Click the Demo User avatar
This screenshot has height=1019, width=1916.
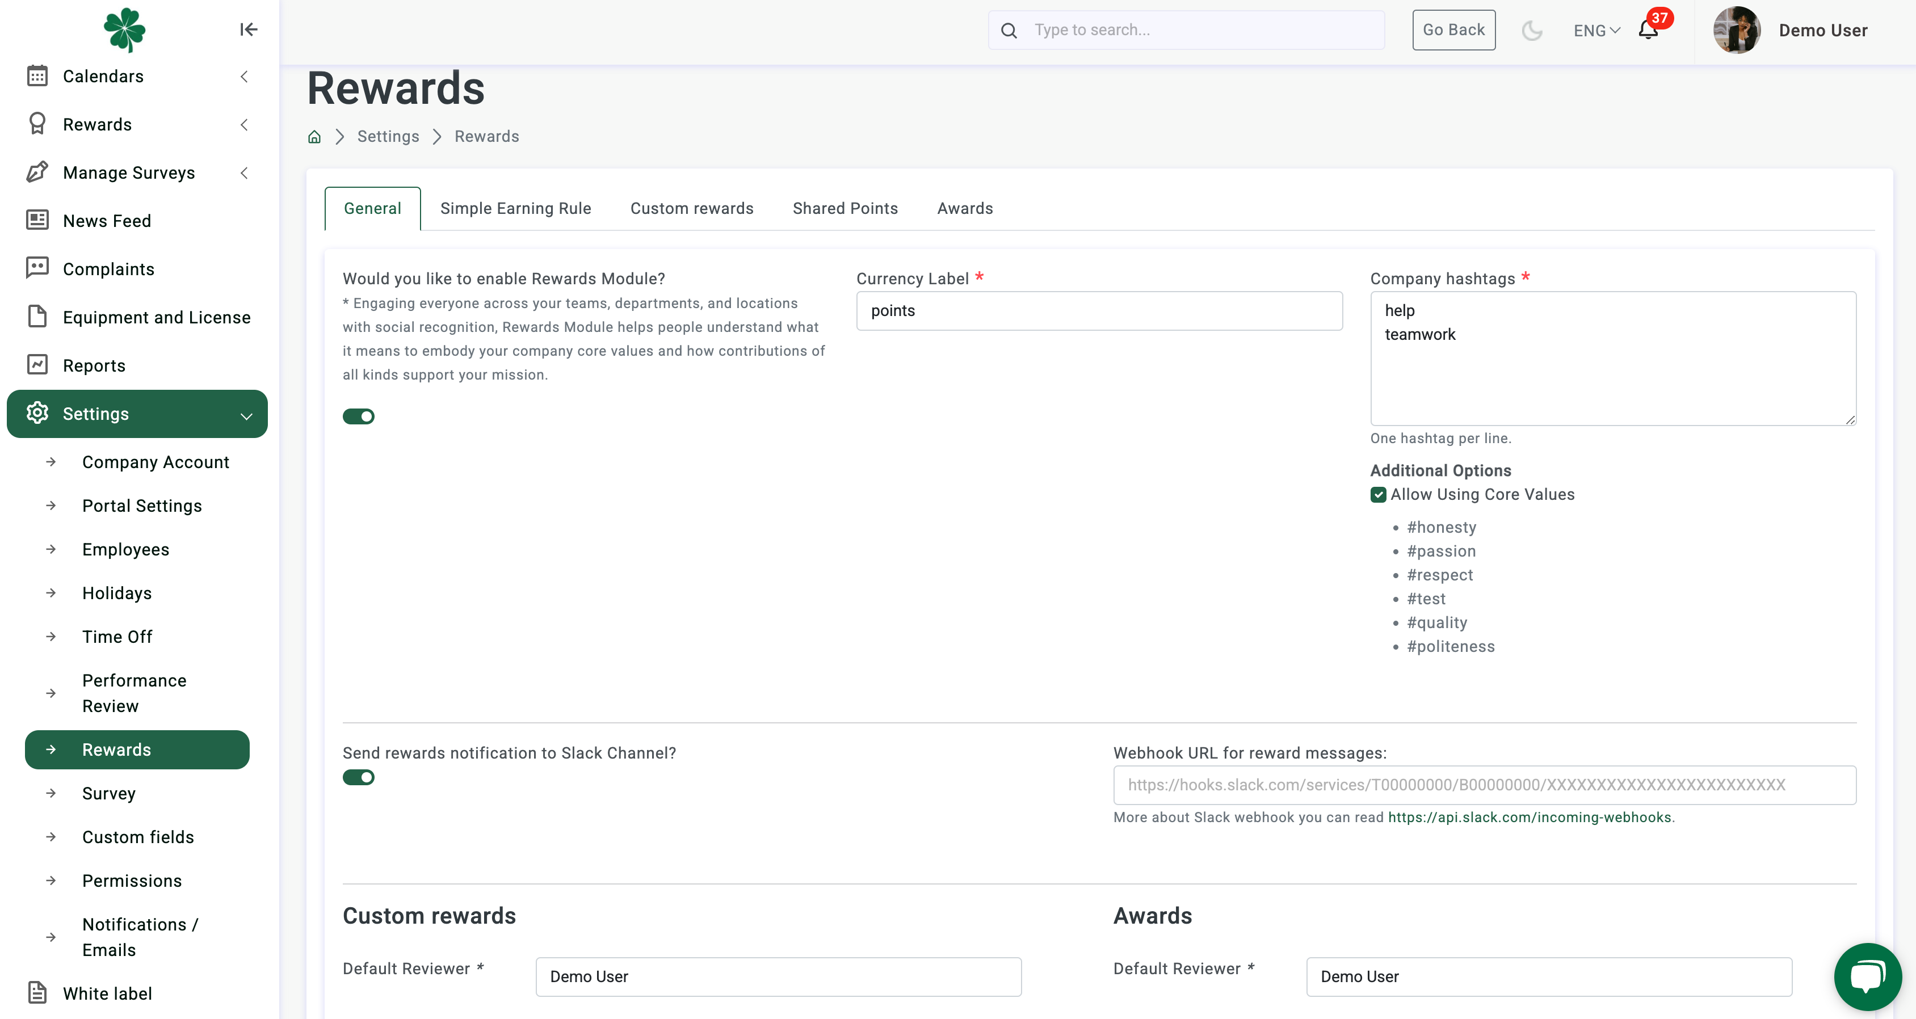1737,31
